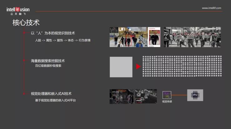
Task: Open the shopping mall pedestrian detection photo
Action: (x=129, y=37)
